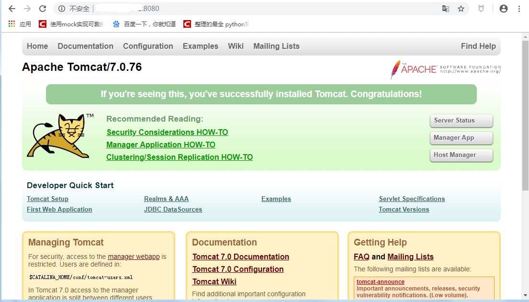This screenshot has height=302, width=529.
Task: Open the mock tutorial bookmark
Action: [71, 24]
